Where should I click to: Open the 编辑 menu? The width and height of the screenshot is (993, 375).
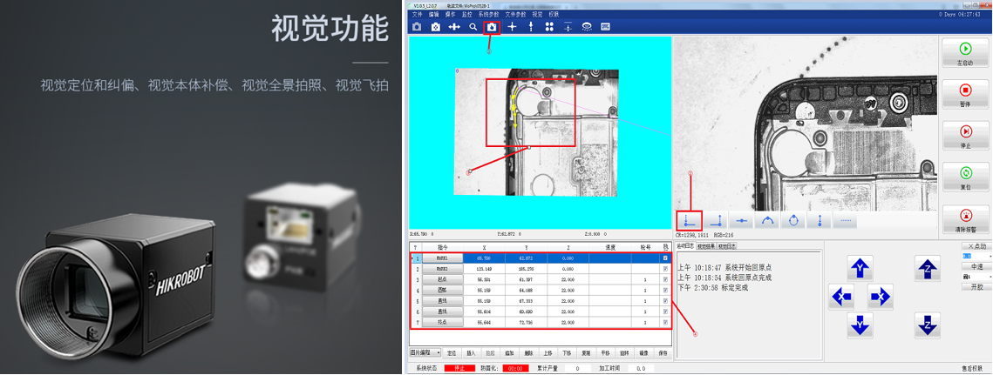coord(434,14)
